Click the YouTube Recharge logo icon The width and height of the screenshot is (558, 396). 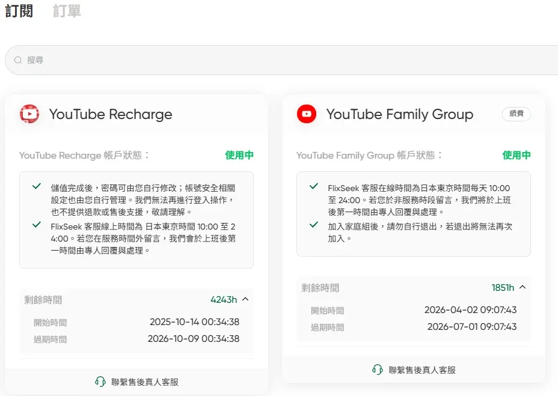[x=29, y=114]
